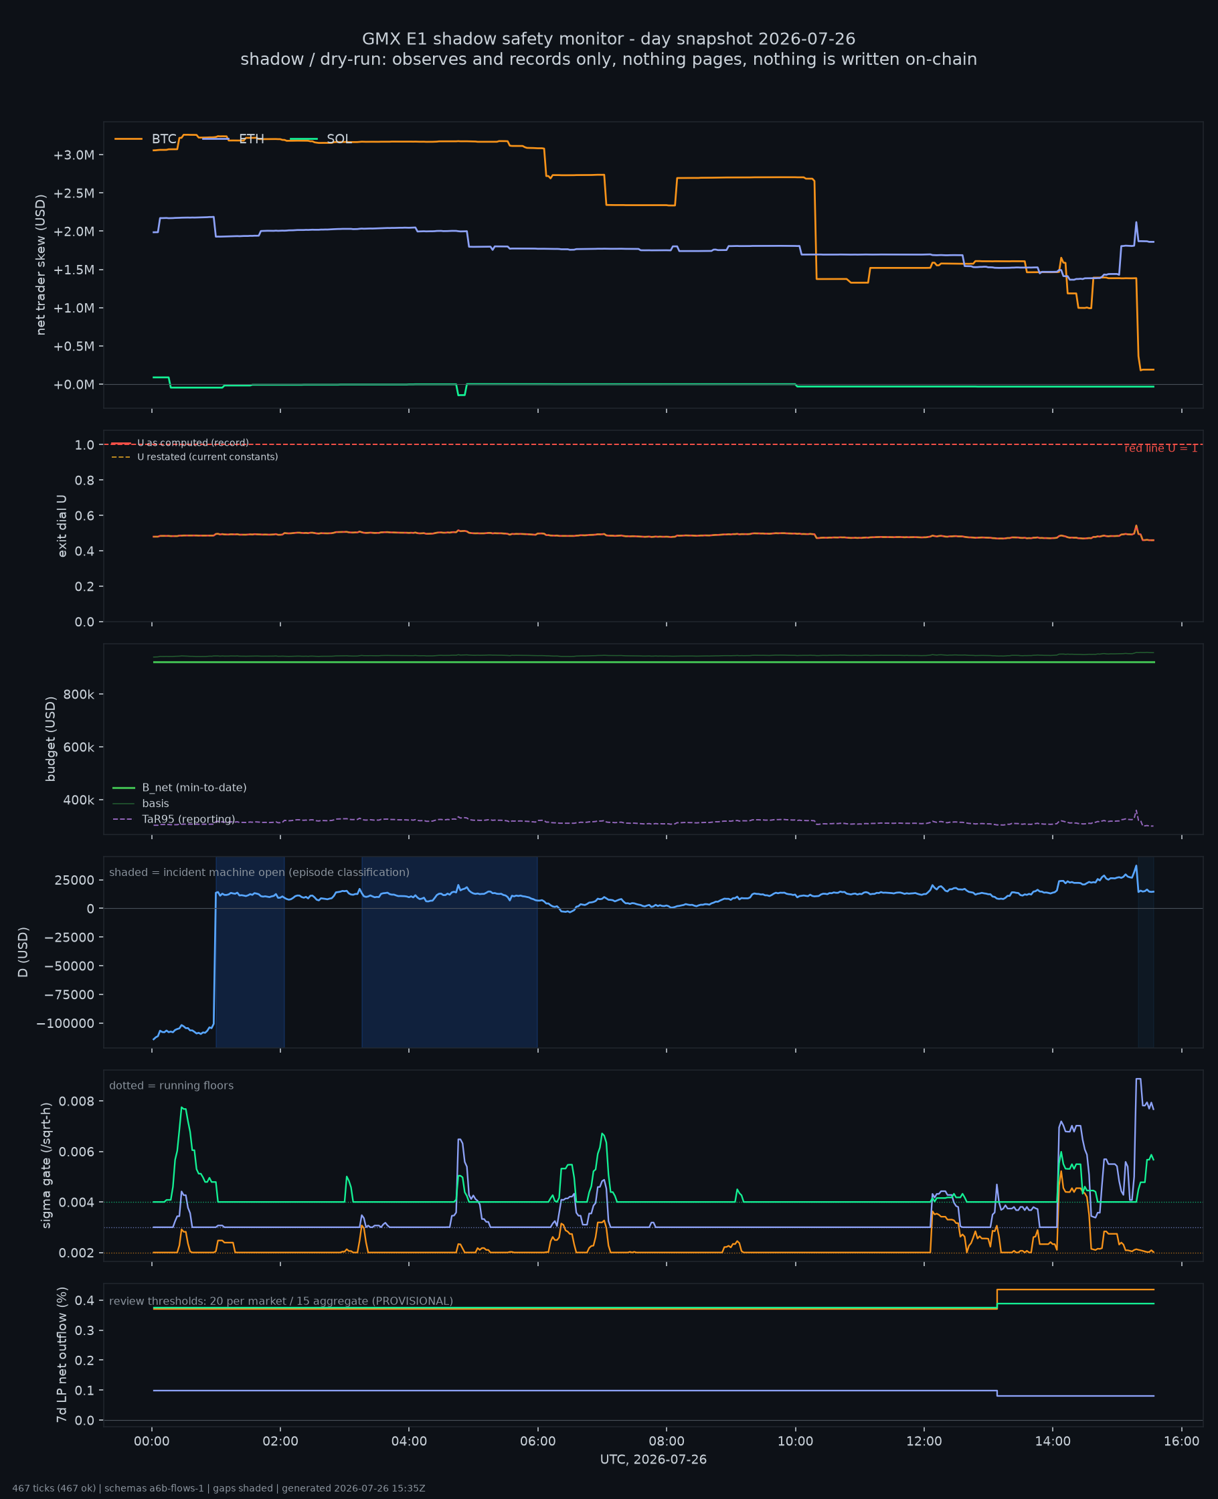Click the 08:00 time tick label
The image size is (1218, 1499).
667,1441
